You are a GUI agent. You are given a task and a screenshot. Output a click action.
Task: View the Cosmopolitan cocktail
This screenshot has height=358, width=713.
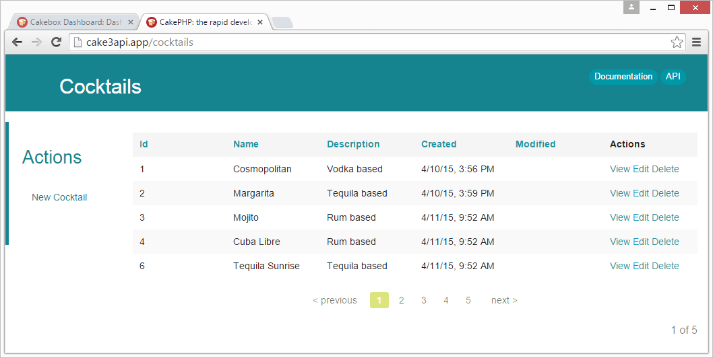(x=619, y=169)
